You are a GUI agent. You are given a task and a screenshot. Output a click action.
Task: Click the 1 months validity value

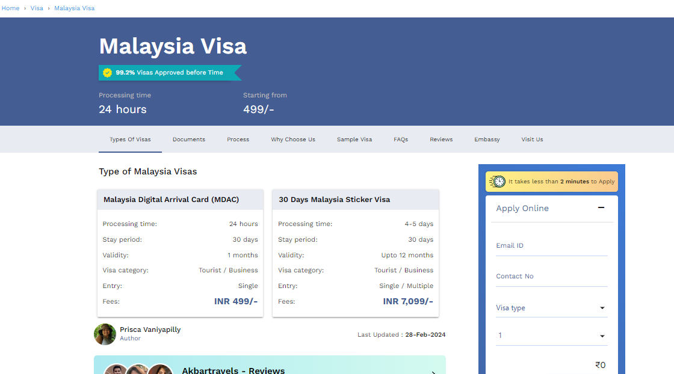pos(243,255)
